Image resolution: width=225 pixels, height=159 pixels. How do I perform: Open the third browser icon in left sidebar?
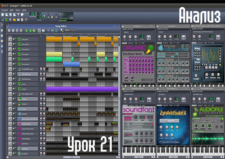point(2,36)
